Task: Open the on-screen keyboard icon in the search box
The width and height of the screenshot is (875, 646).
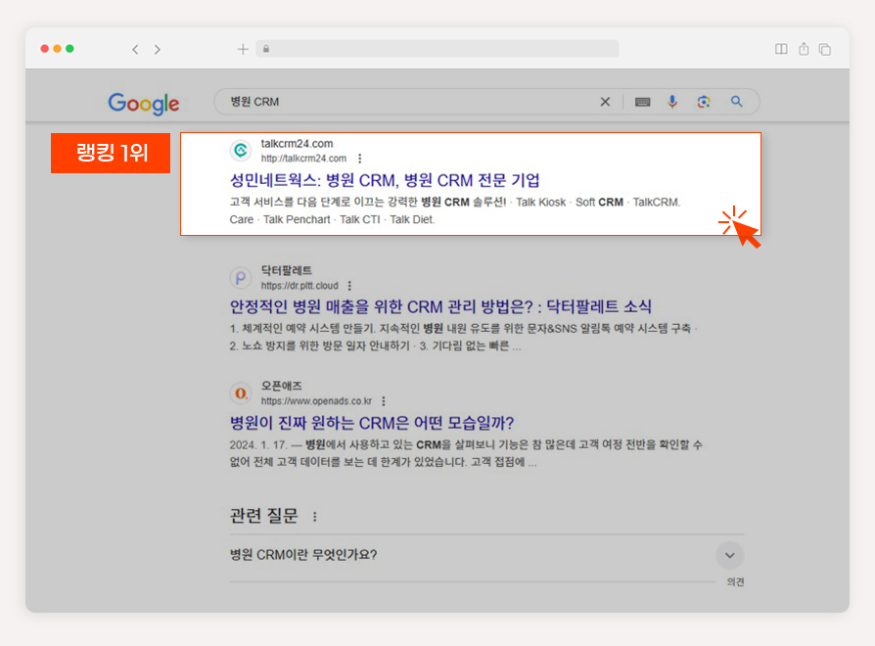Action: [x=642, y=102]
